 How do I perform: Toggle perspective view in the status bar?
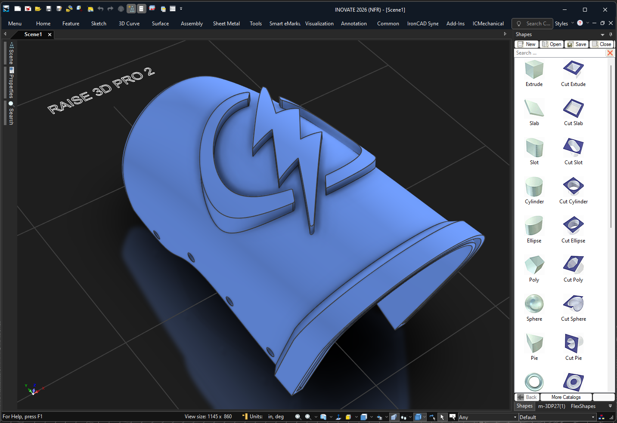tap(394, 417)
